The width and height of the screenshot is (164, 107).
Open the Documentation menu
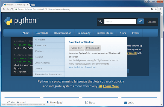[63, 33]
